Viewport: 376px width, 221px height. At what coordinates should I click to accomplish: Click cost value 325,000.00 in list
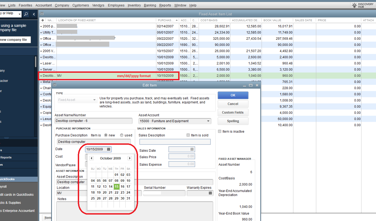click(x=220, y=39)
